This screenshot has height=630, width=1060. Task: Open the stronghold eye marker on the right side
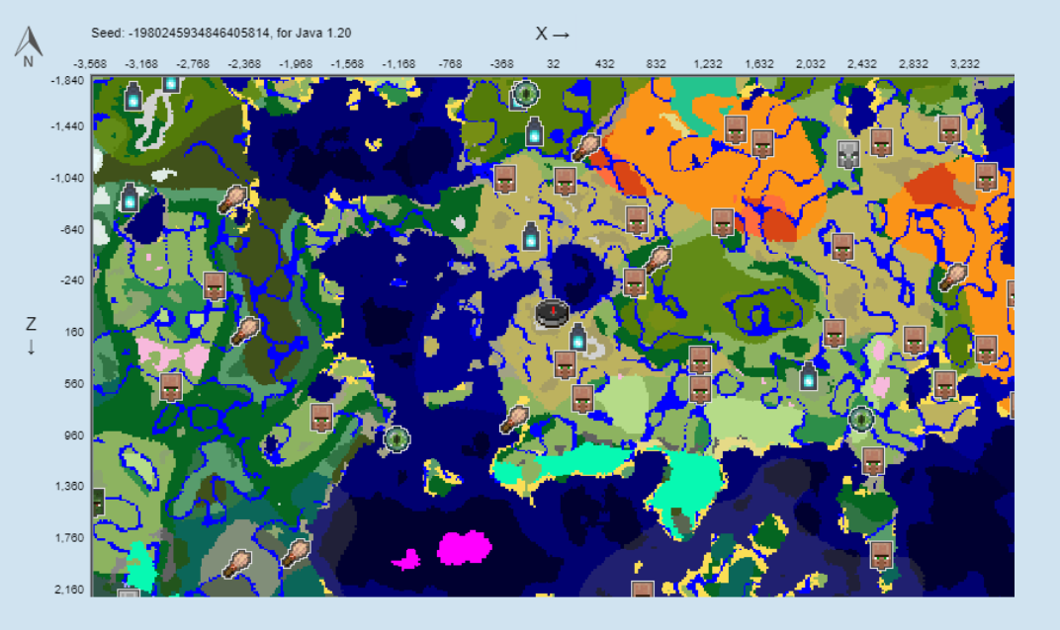tap(861, 421)
